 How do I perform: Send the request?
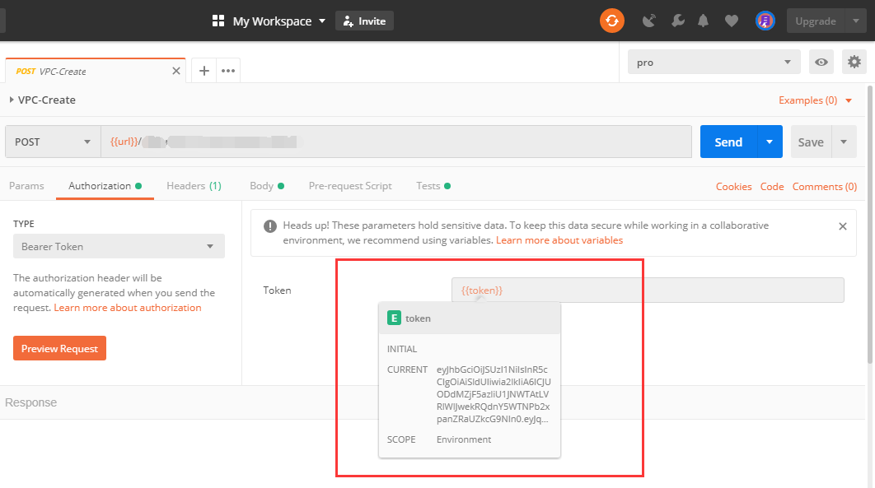pos(728,142)
